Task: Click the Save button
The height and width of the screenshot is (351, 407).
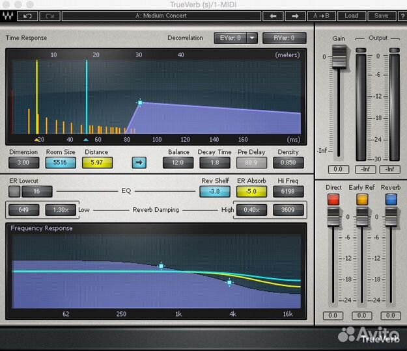Action: click(381, 16)
